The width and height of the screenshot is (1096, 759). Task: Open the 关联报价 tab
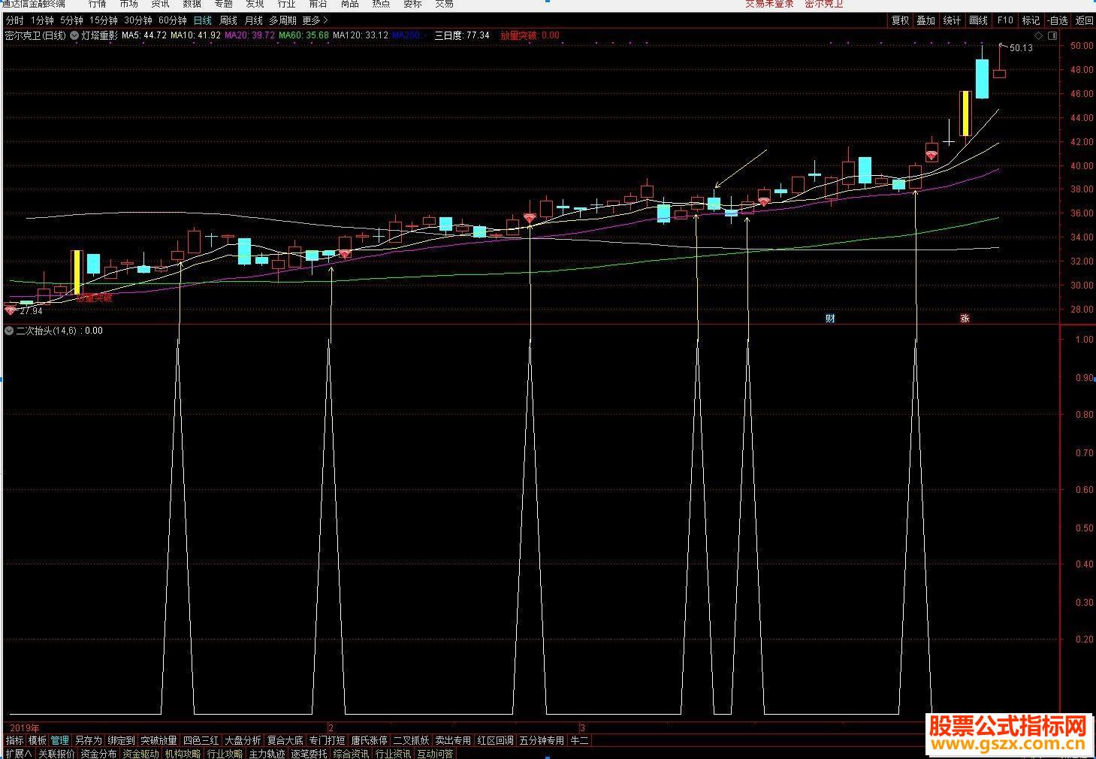56,754
